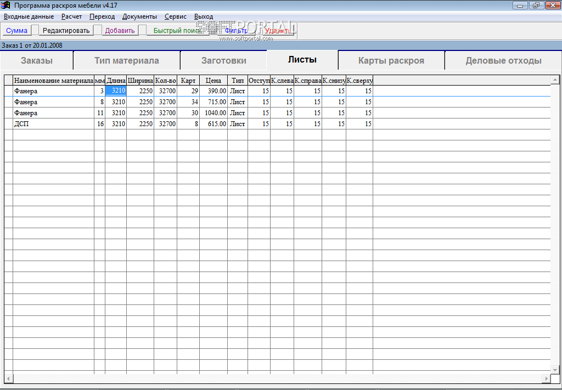Click the Быстрый поиск button
This screenshot has width=562, height=390.
coord(178,30)
